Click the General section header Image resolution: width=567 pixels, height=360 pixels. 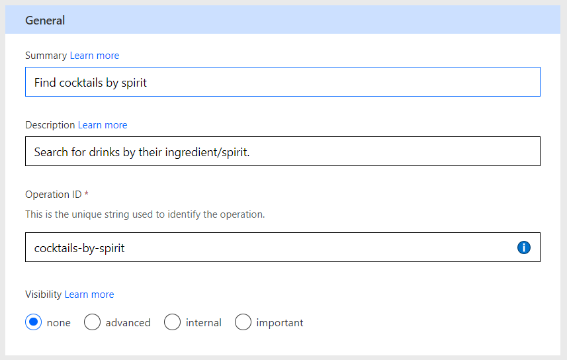click(x=283, y=20)
